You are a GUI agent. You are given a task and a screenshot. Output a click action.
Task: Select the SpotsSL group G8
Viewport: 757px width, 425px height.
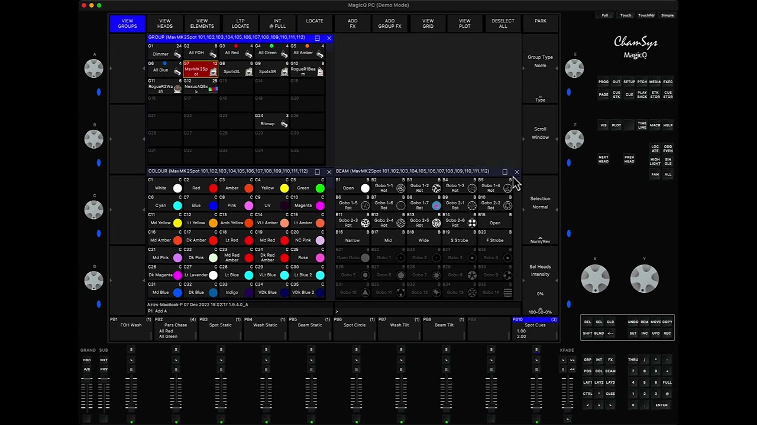pos(236,69)
